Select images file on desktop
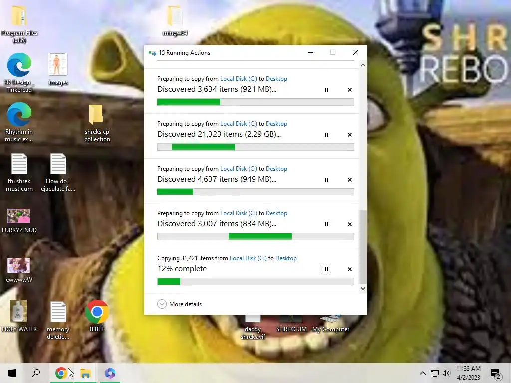Image resolution: width=511 pixels, height=383 pixels. (58, 69)
